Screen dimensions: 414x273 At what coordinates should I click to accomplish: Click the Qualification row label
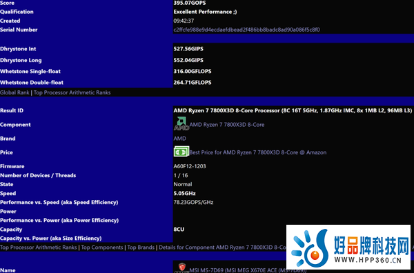[x=17, y=12]
